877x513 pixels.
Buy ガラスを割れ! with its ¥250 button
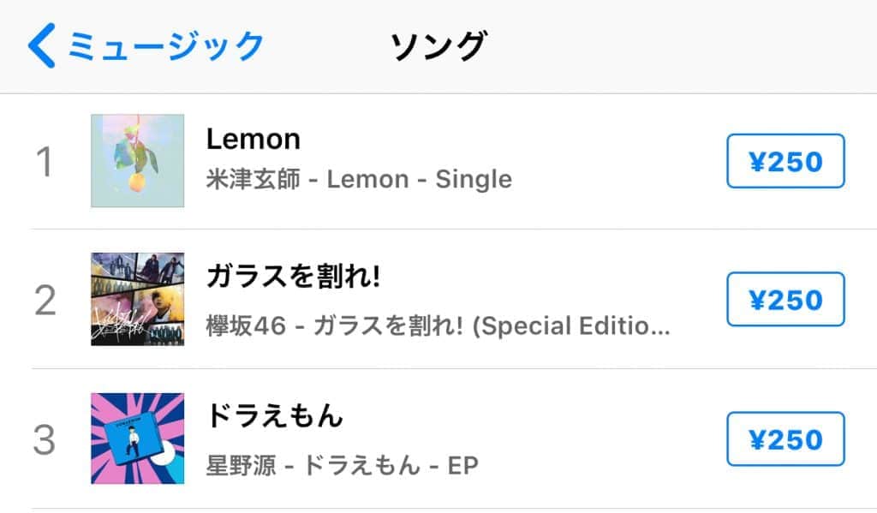point(785,300)
